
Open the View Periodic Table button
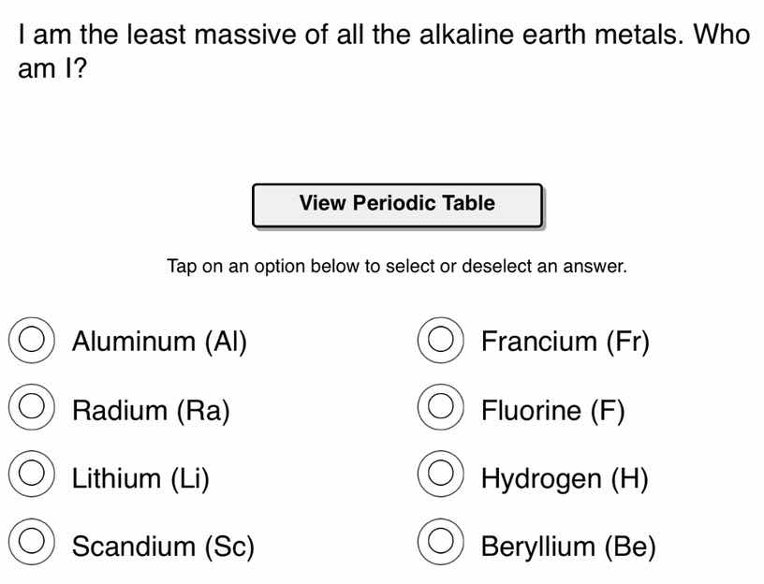tap(397, 203)
